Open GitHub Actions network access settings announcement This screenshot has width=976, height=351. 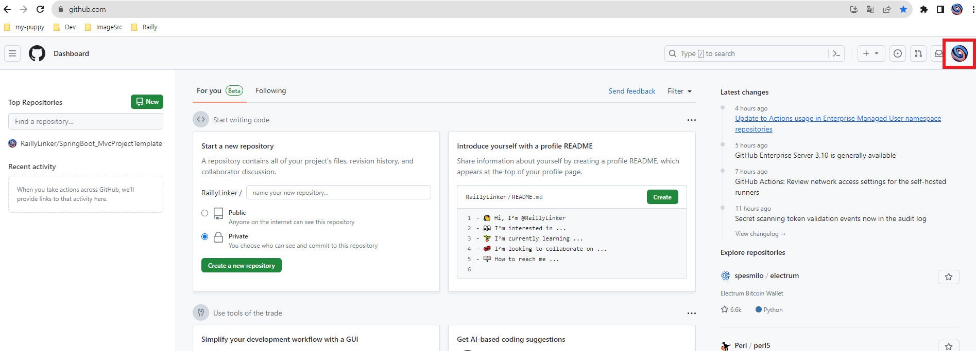click(841, 187)
